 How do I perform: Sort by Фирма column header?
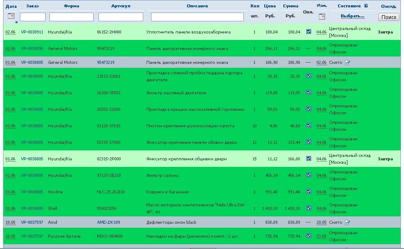click(72, 6)
